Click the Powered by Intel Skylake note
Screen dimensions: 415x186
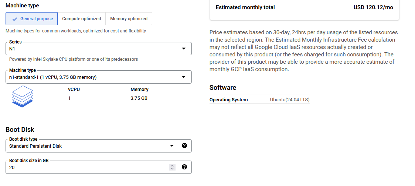[74, 59]
